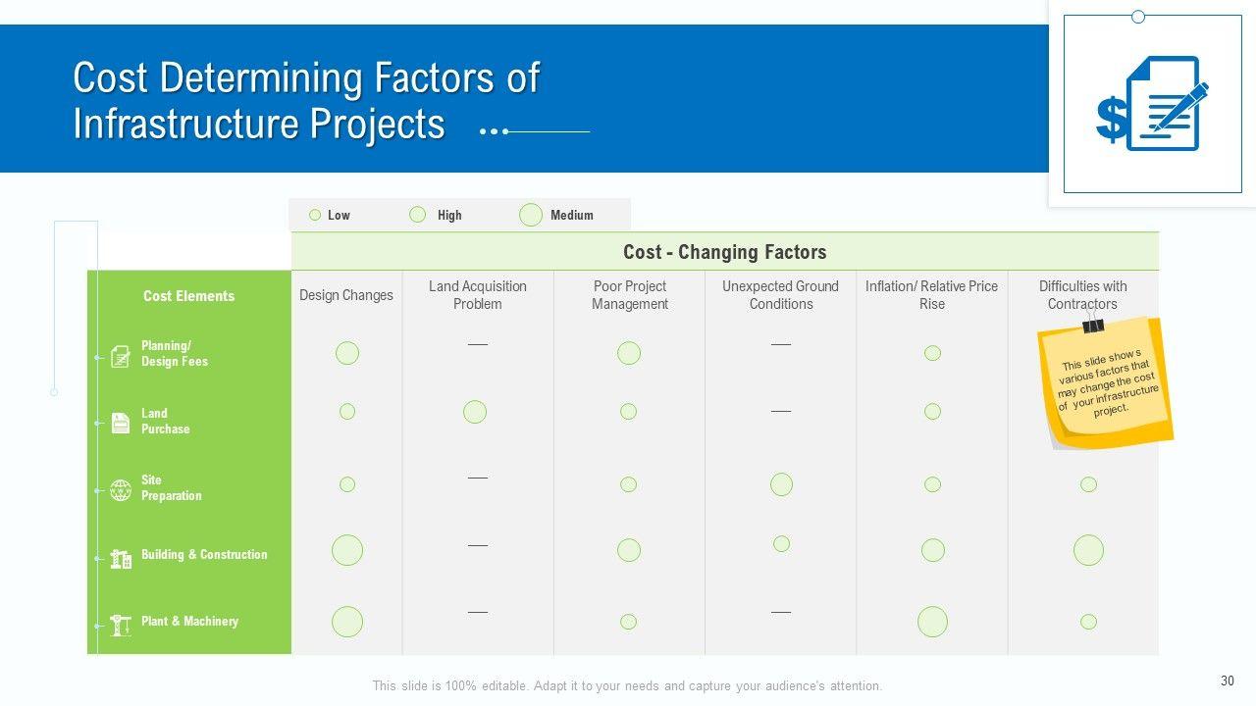Click the High legend circle

418,215
